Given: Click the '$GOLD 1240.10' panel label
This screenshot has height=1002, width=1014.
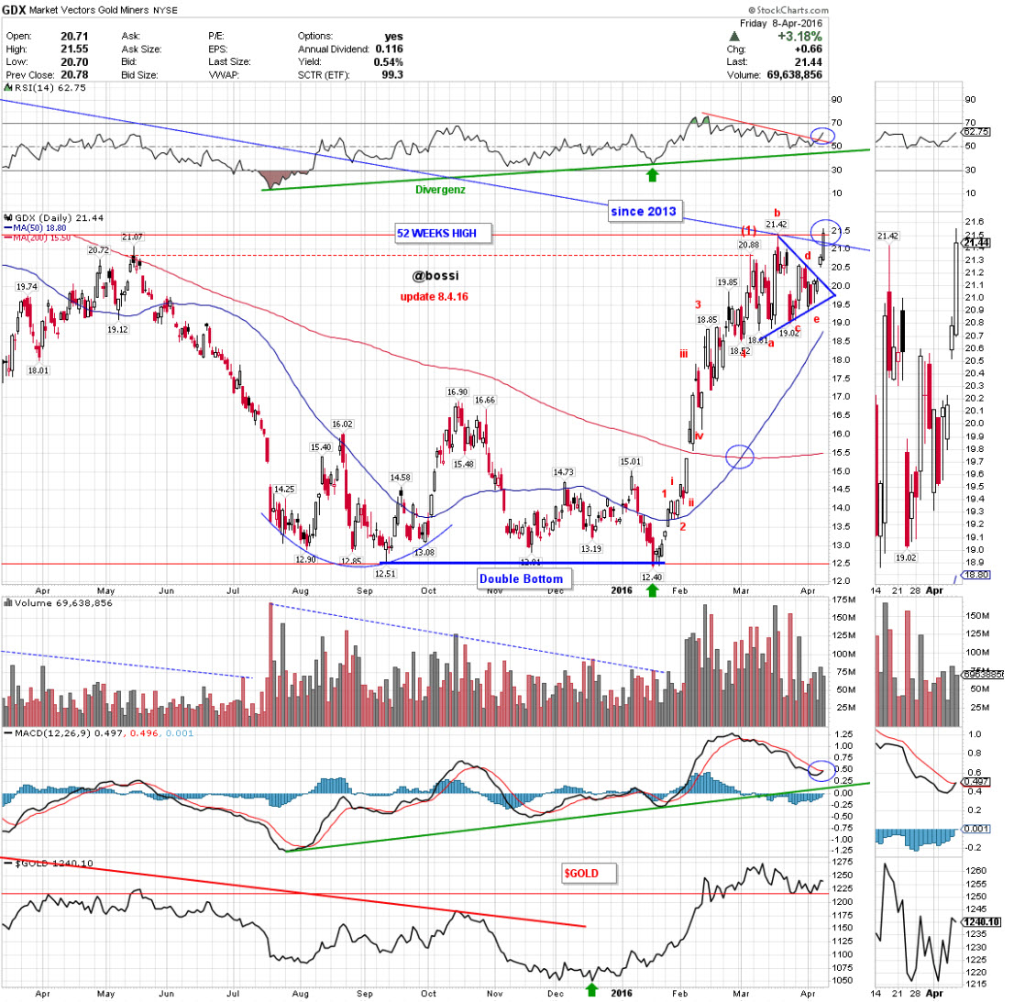Looking at the screenshot, I should (54, 863).
